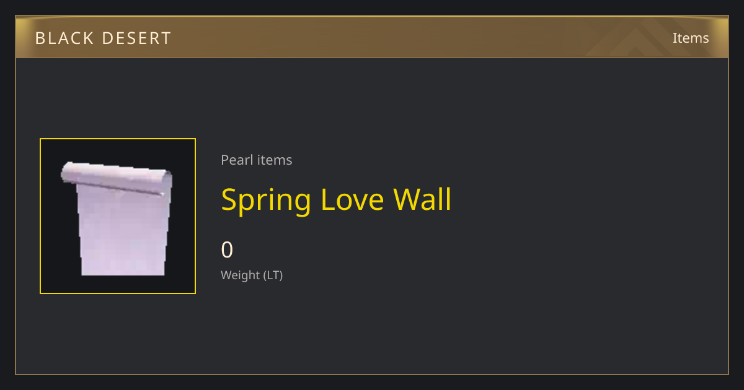Click the gold header banner center
Viewport: 744px width, 390px height.
click(372, 37)
